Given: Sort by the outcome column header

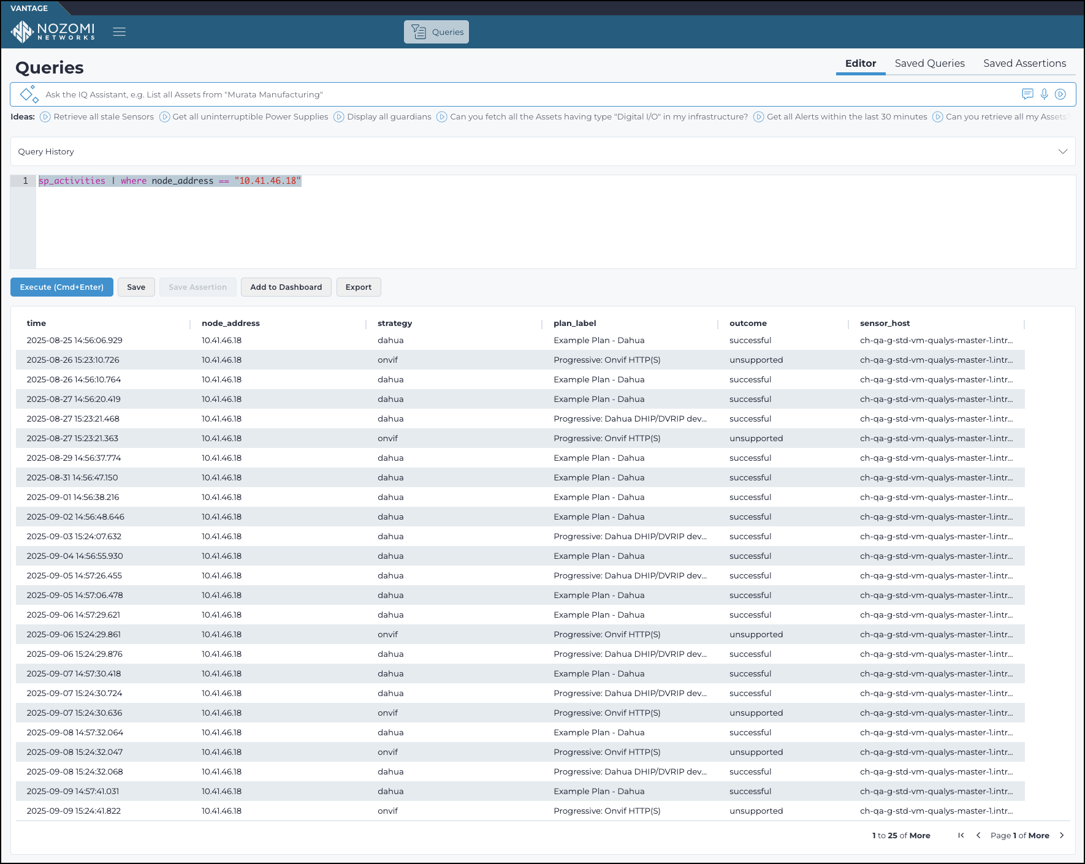Looking at the screenshot, I should [x=748, y=324].
